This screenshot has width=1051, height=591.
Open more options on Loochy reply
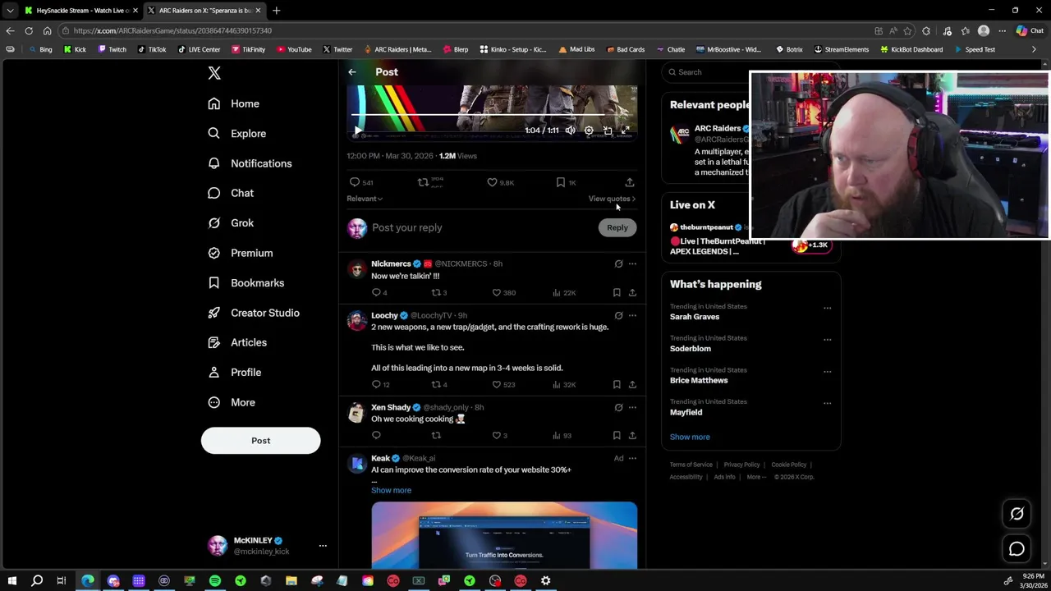pyautogui.click(x=632, y=315)
